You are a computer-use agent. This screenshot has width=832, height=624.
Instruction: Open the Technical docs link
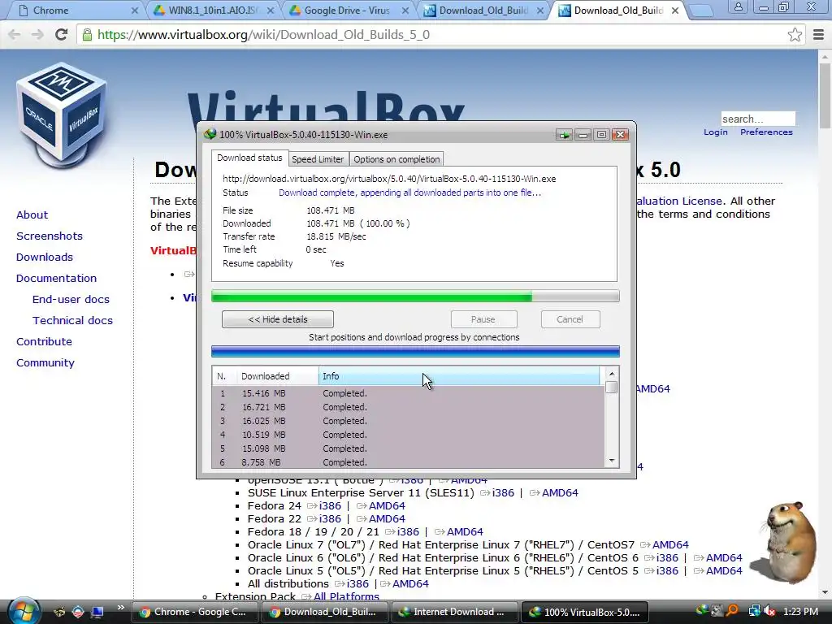(x=72, y=320)
